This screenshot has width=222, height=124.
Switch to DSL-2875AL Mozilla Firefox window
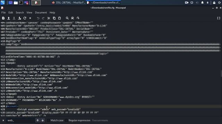pos(69,2)
